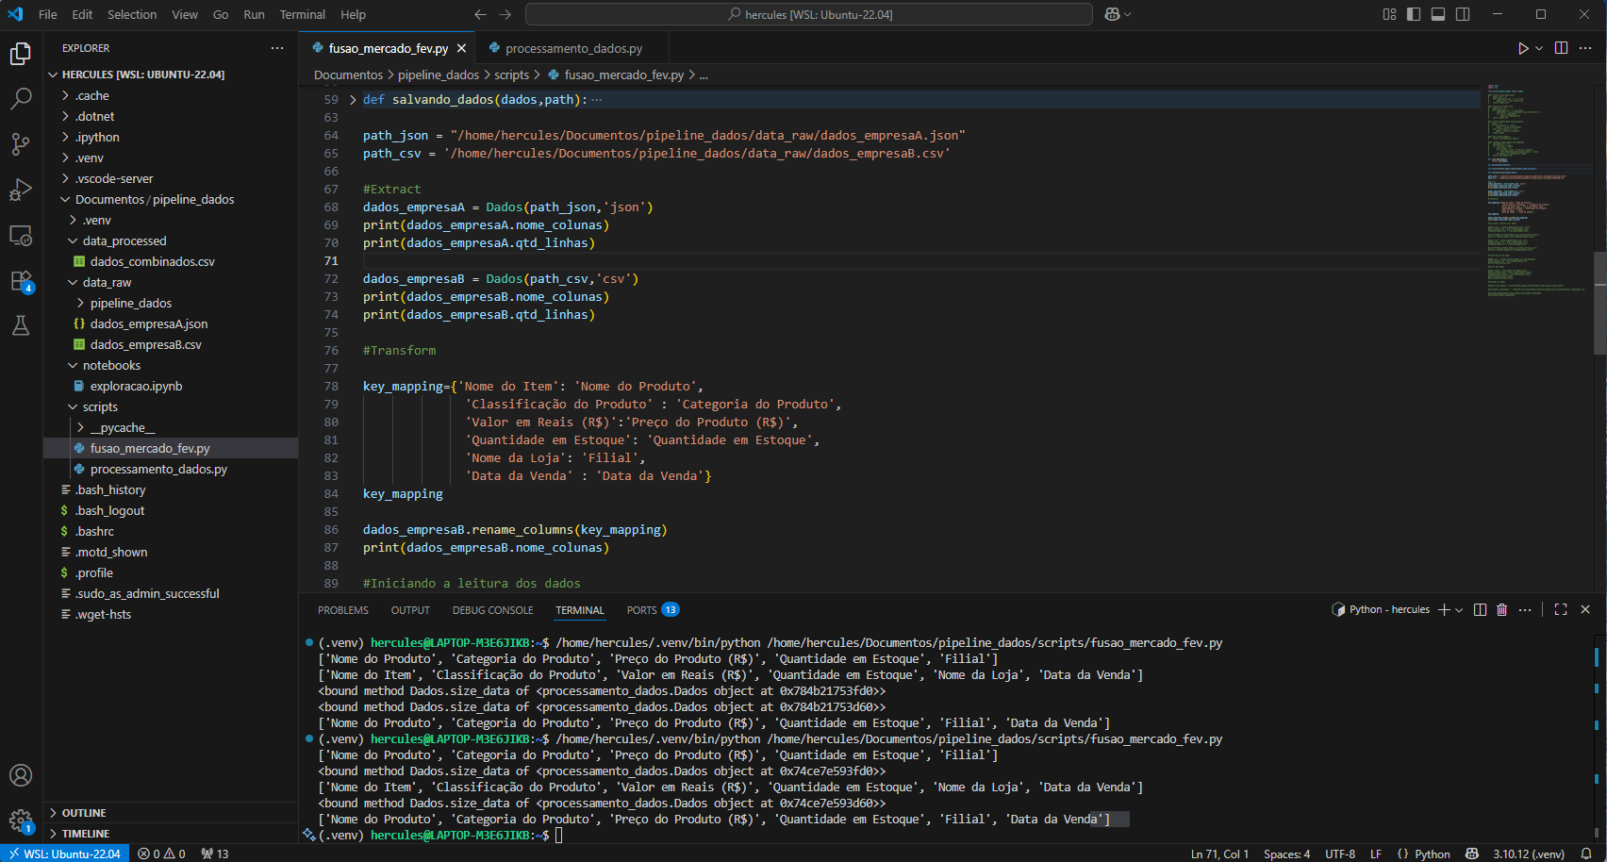Toggle primary side bar visibility
1607x862 pixels.
pyautogui.click(x=1414, y=14)
